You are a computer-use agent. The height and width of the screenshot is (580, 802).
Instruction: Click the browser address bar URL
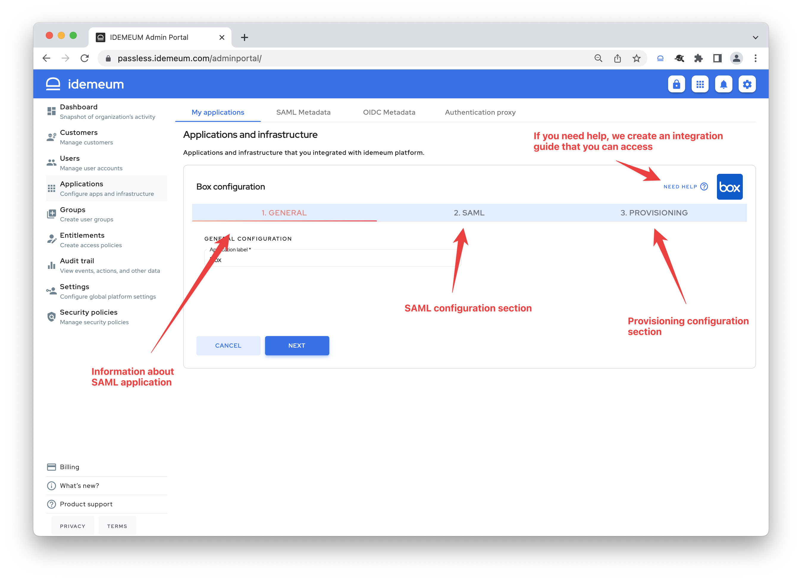[189, 58]
